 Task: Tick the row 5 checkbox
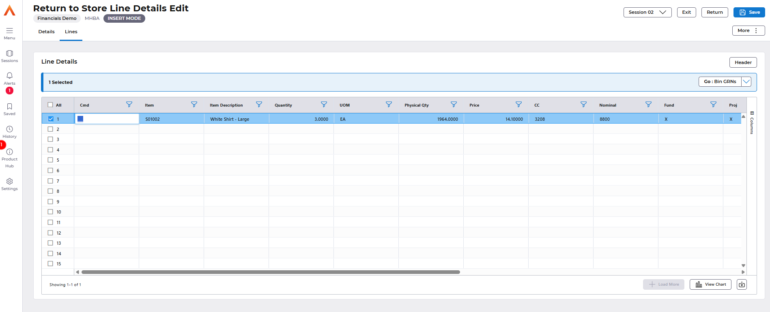click(x=50, y=160)
